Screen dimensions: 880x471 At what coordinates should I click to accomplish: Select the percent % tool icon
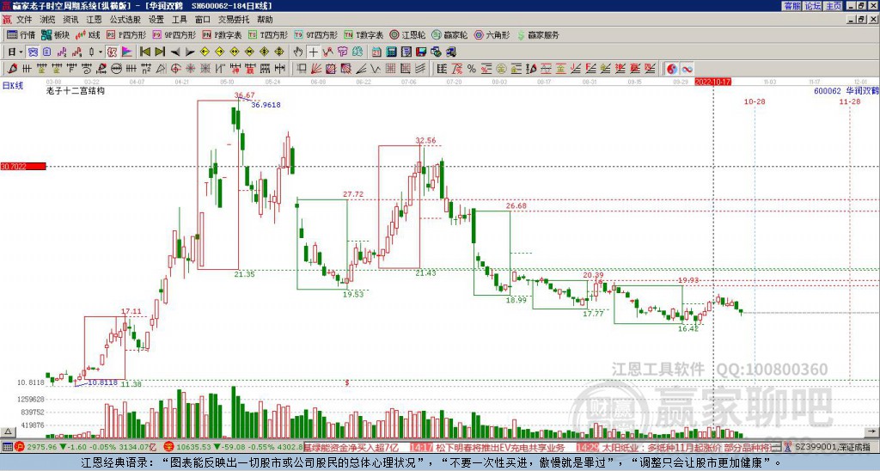[x=472, y=69]
